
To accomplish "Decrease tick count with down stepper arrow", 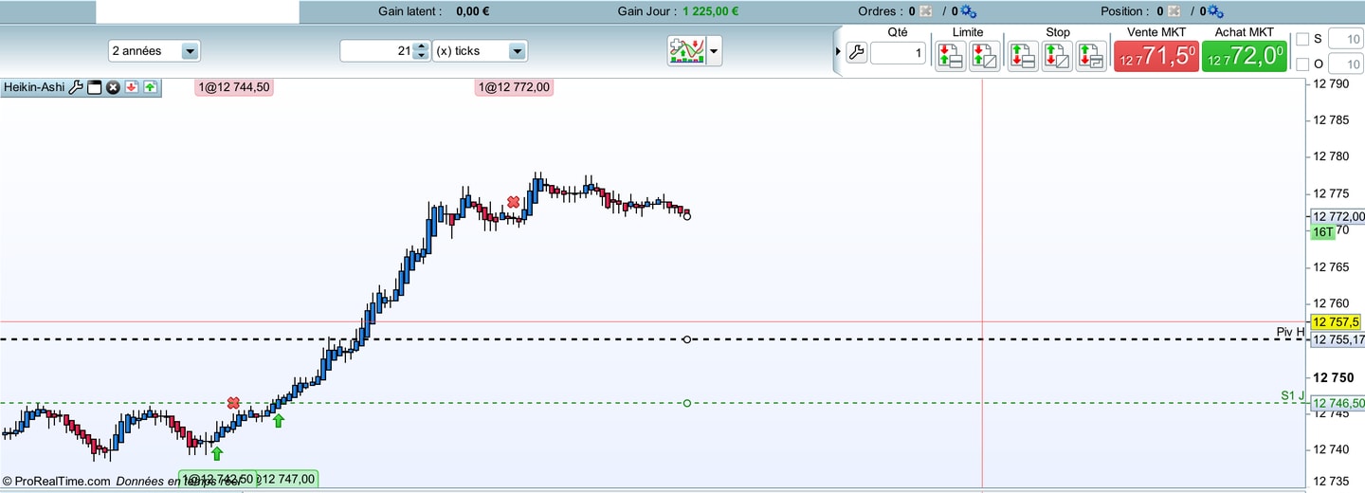I will click(x=421, y=56).
